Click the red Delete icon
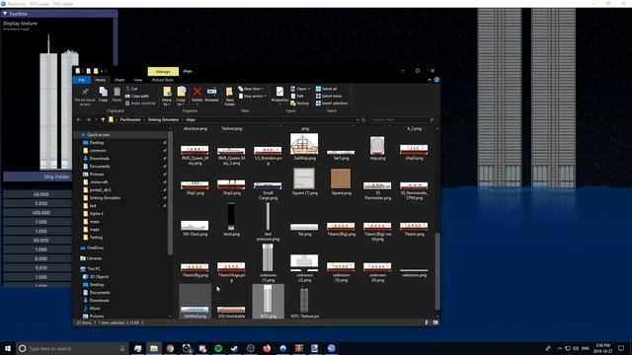 (197, 92)
